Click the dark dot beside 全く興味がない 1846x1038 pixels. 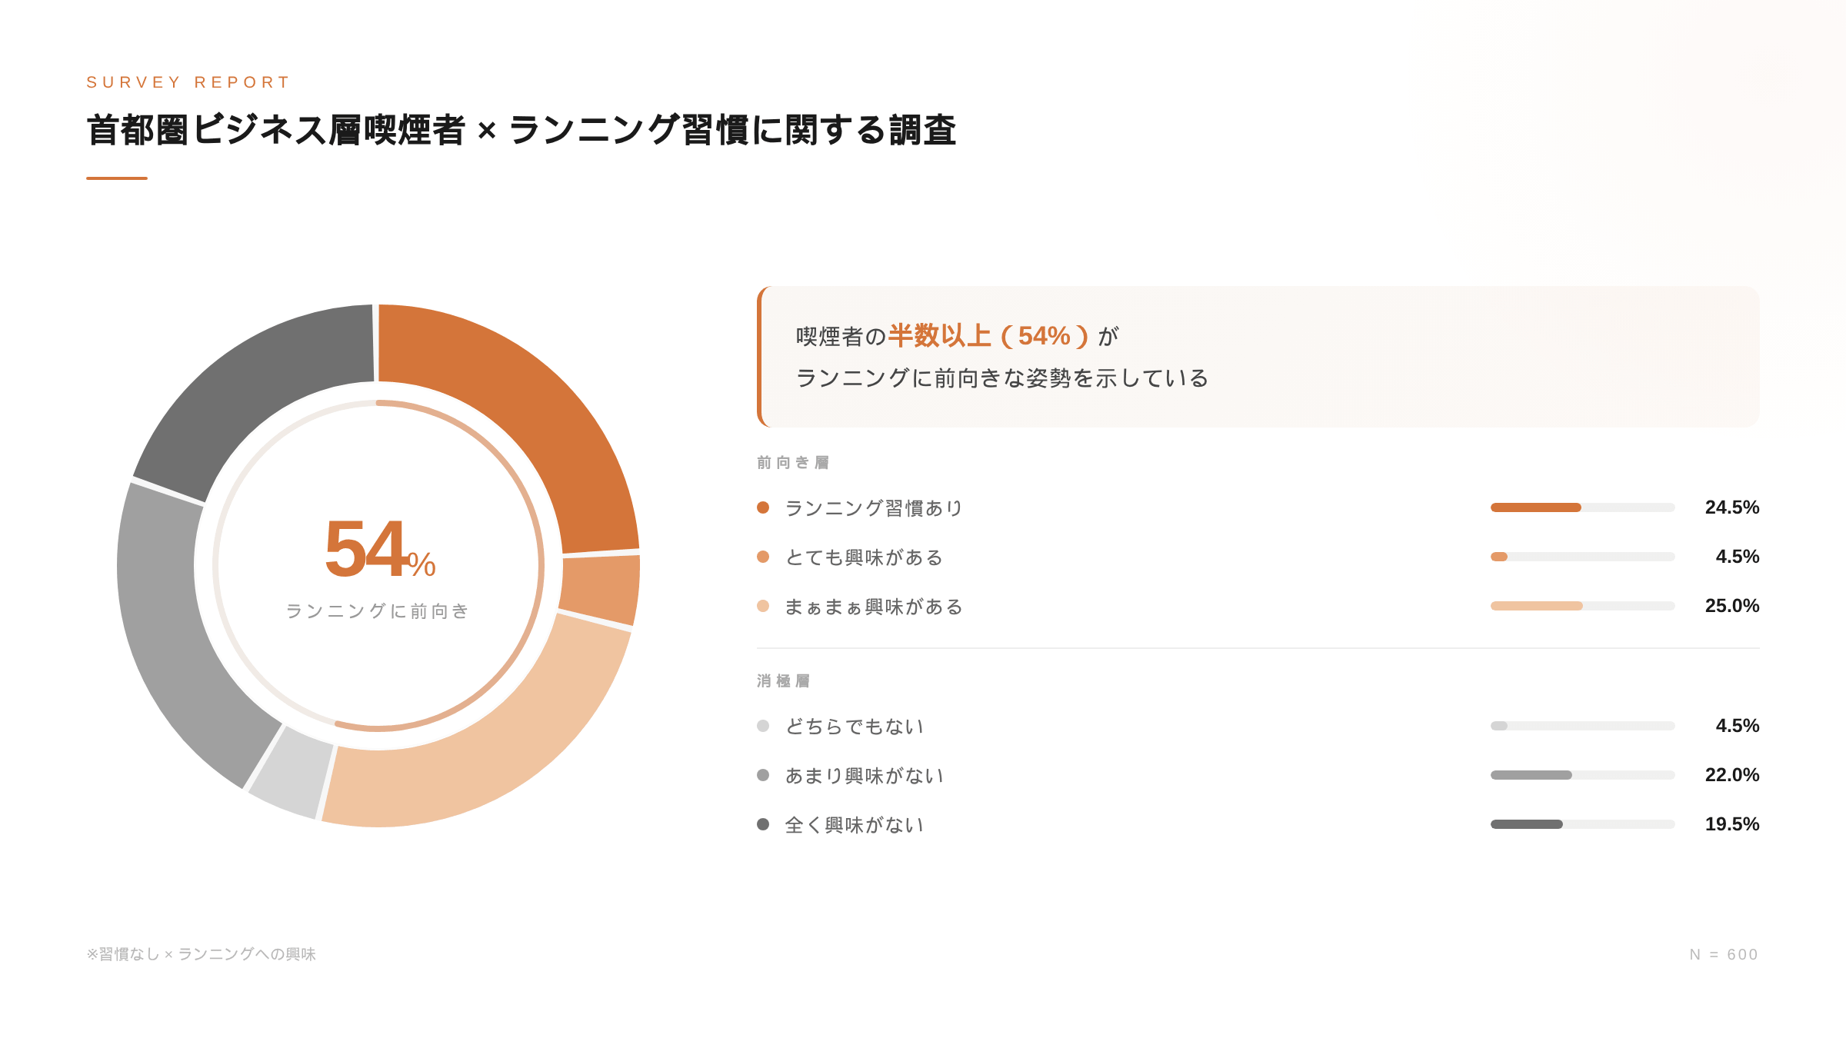coord(763,824)
